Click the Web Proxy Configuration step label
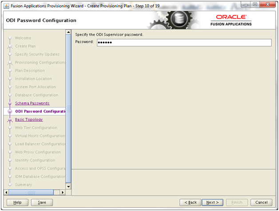 pyautogui.click(x=38, y=152)
